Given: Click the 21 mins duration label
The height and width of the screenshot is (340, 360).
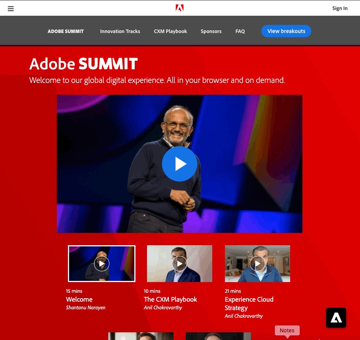Looking at the screenshot, I should pyautogui.click(x=233, y=291).
